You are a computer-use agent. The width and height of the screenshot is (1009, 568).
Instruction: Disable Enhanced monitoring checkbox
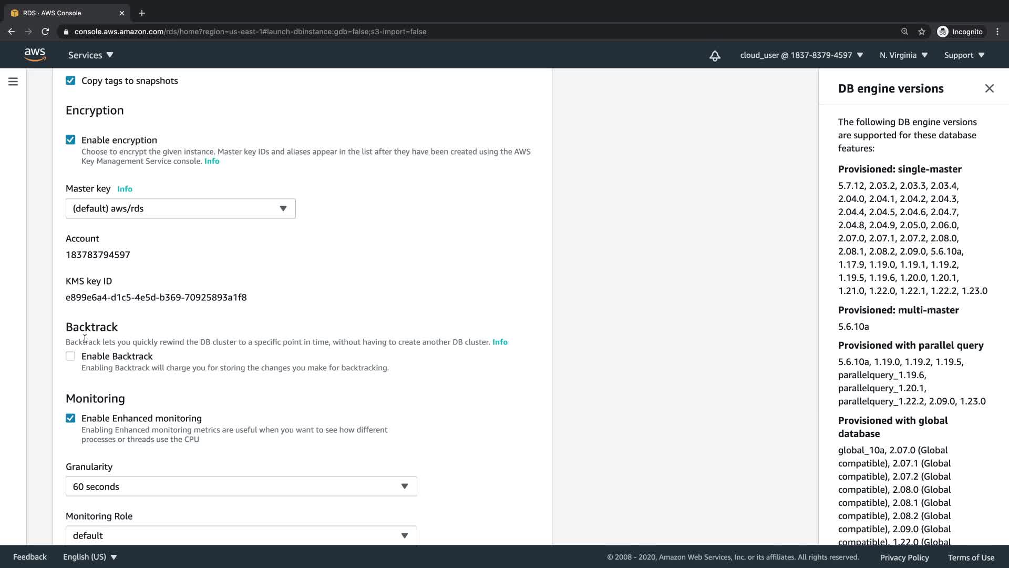point(70,419)
